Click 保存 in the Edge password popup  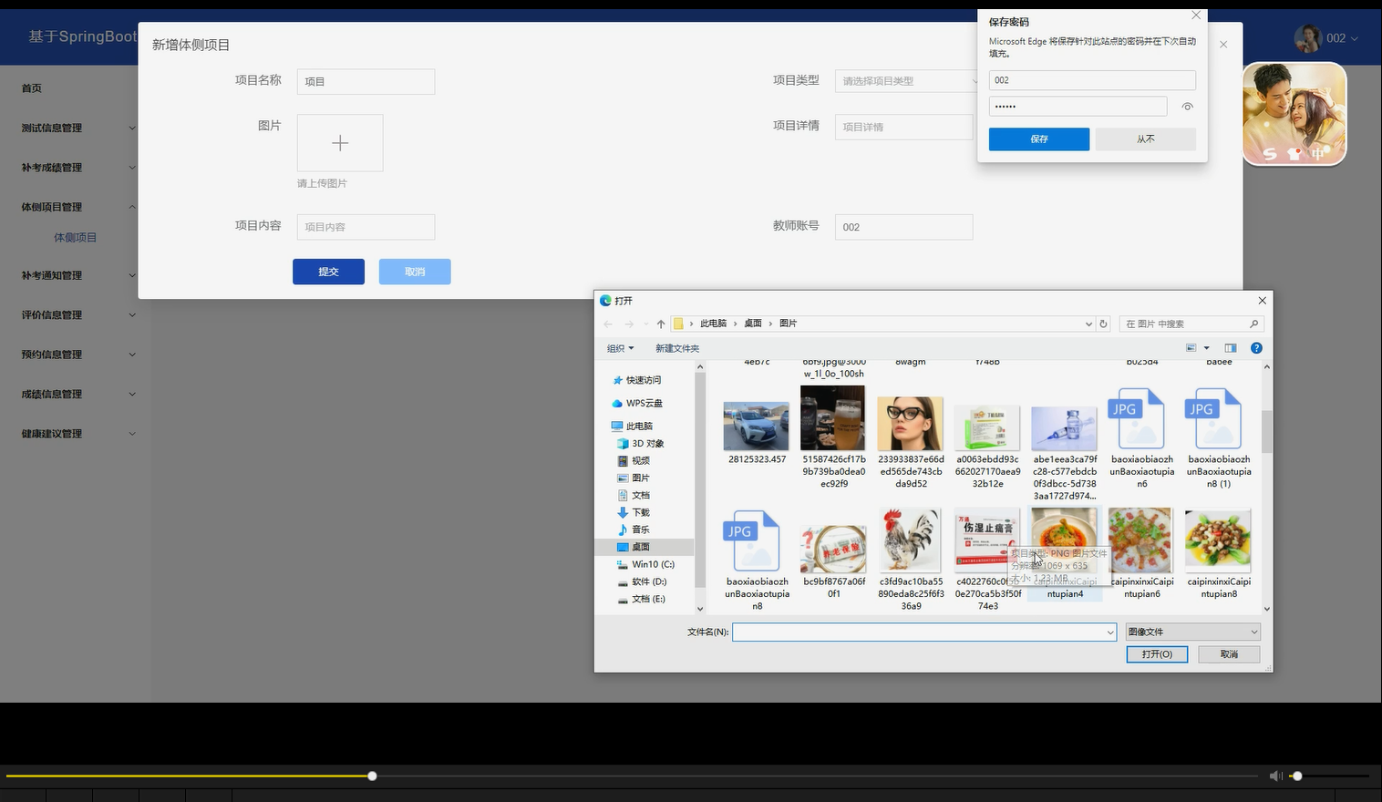pos(1039,139)
